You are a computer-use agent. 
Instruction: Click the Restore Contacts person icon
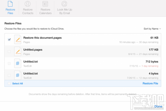coord(28,4)
